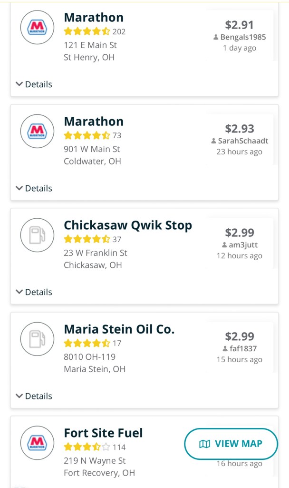Click the Marathon logo for Fort Site Fuel

pyautogui.click(x=37, y=443)
